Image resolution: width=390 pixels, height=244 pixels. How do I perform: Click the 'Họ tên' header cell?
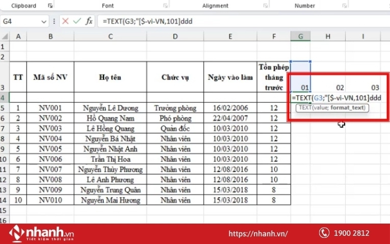(x=111, y=77)
